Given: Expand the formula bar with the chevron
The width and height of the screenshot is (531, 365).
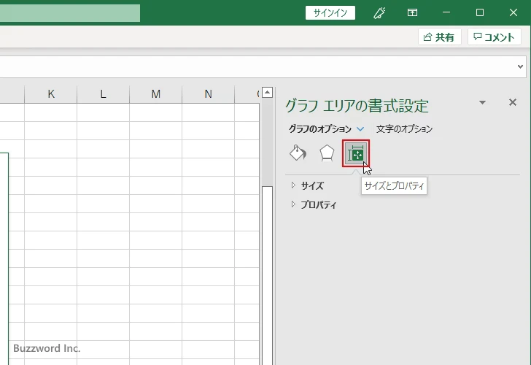Looking at the screenshot, I should 520,66.
